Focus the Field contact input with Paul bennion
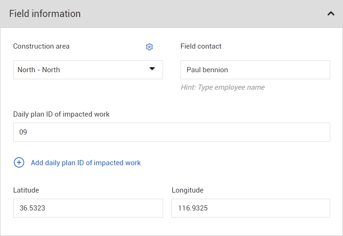The image size is (343, 236). point(255,70)
